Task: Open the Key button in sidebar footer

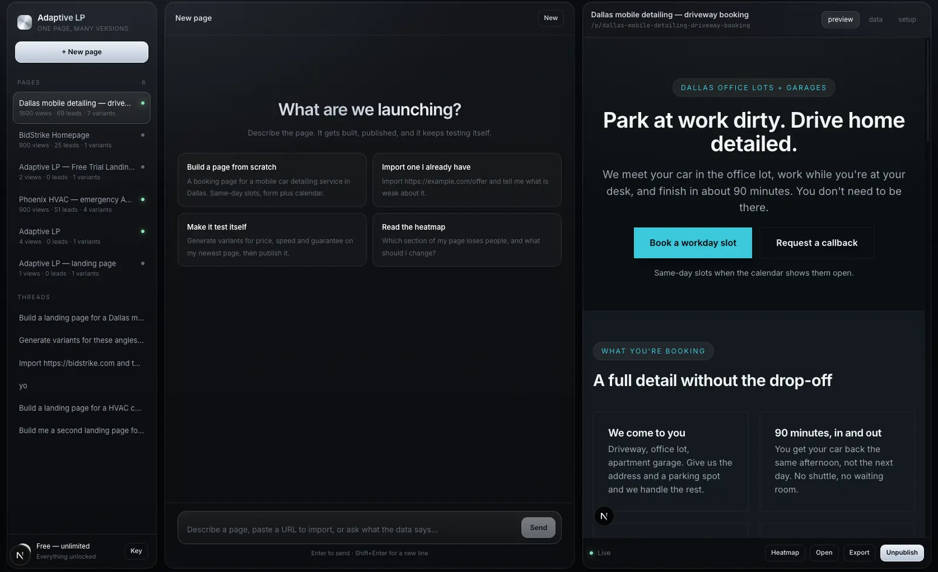Action: coord(136,551)
